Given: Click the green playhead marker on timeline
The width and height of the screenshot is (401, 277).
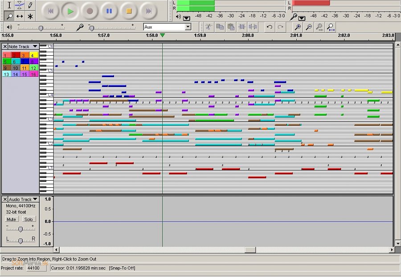Looking at the screenshot, I should point(162,35).
